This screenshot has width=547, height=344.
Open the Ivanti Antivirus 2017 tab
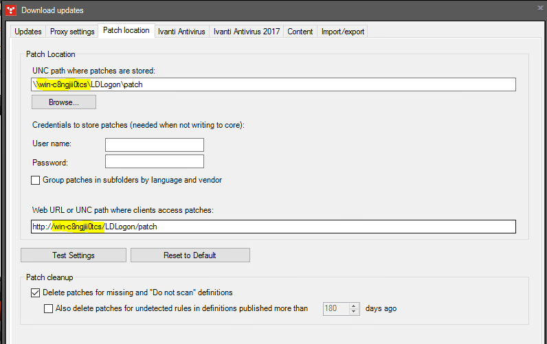tap(246, 32)
